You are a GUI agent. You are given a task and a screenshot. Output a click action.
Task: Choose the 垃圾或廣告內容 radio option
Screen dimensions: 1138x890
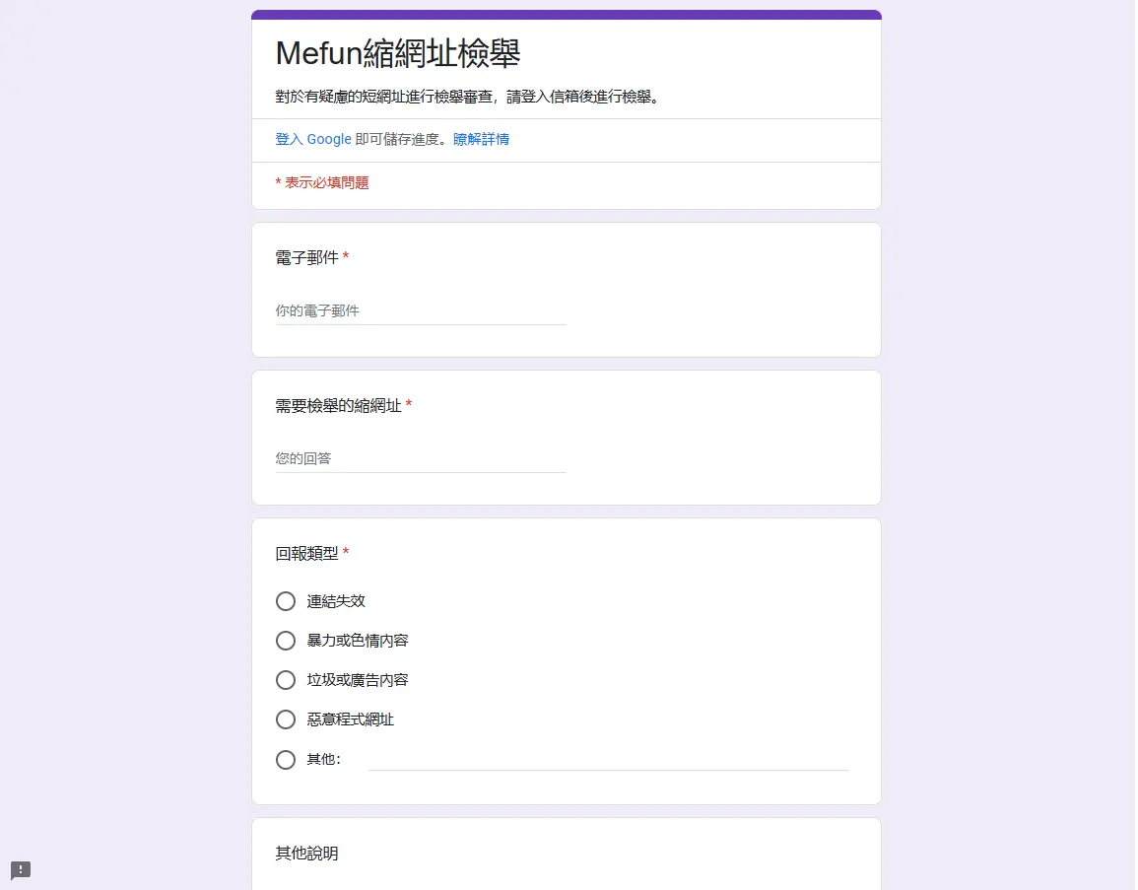point(285,680)
